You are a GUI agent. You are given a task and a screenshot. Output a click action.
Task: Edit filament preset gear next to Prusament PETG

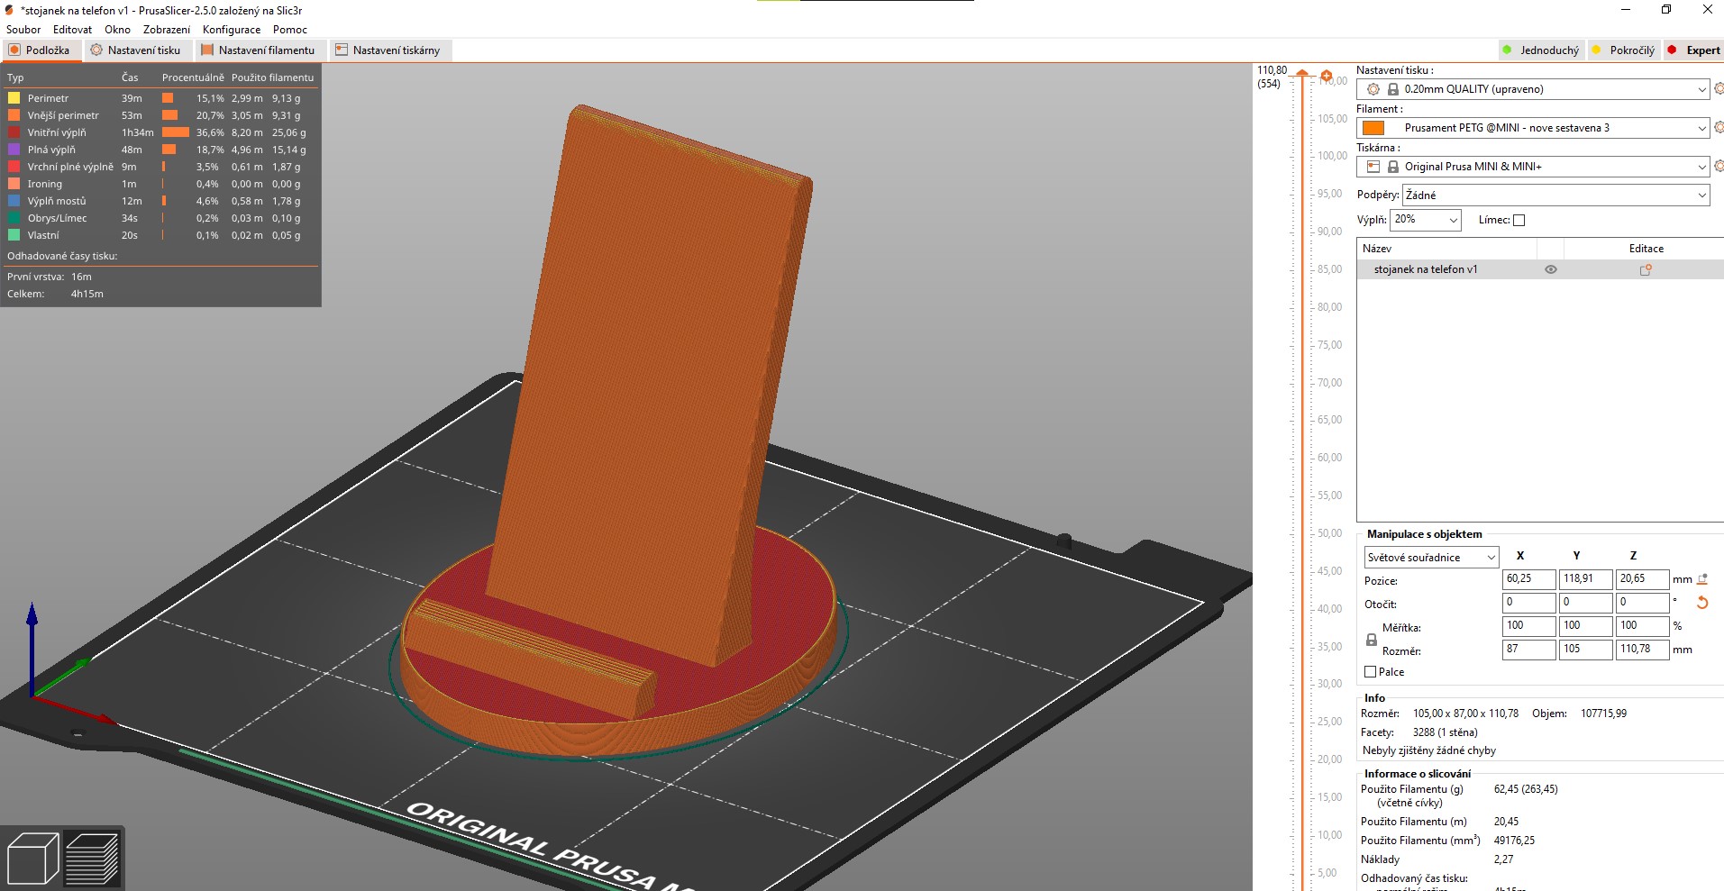point(1719,128)
